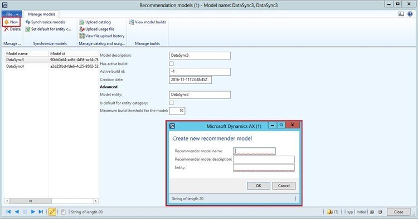
Task: Select the DataSync3 model row
Action: point(52,60)
